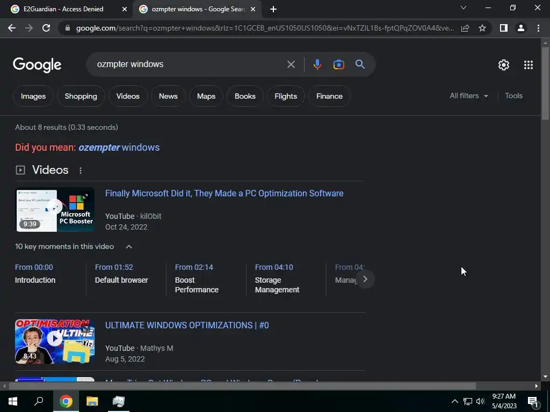Open the volume control in tray
Image resolution: width=550 pixels, height=412 pixels.
click(480, 401)
